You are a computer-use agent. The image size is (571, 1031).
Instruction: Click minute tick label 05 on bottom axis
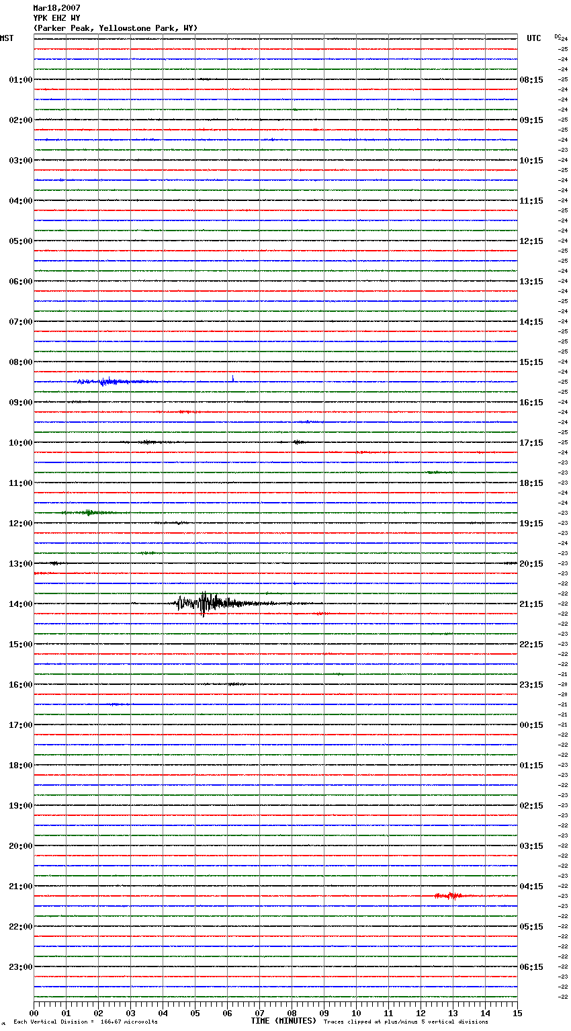click(195, 1013)
